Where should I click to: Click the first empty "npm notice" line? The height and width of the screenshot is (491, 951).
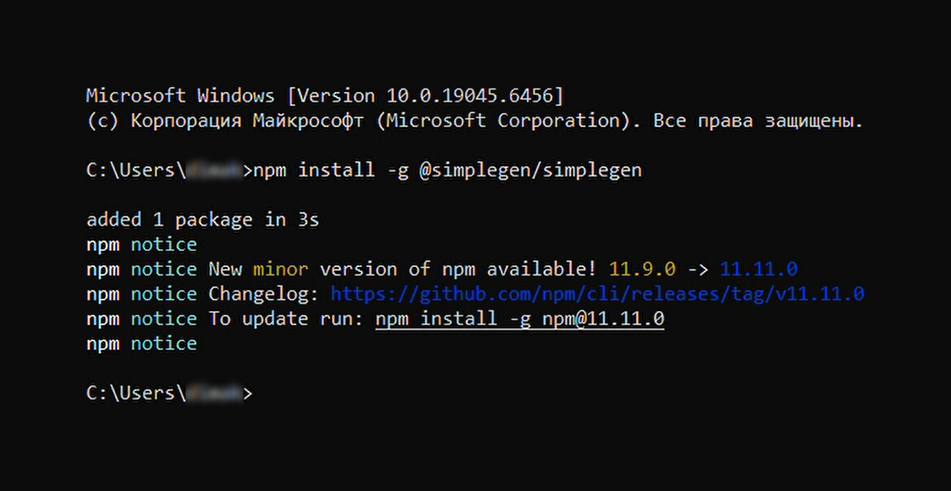click(x=142, y=244)
